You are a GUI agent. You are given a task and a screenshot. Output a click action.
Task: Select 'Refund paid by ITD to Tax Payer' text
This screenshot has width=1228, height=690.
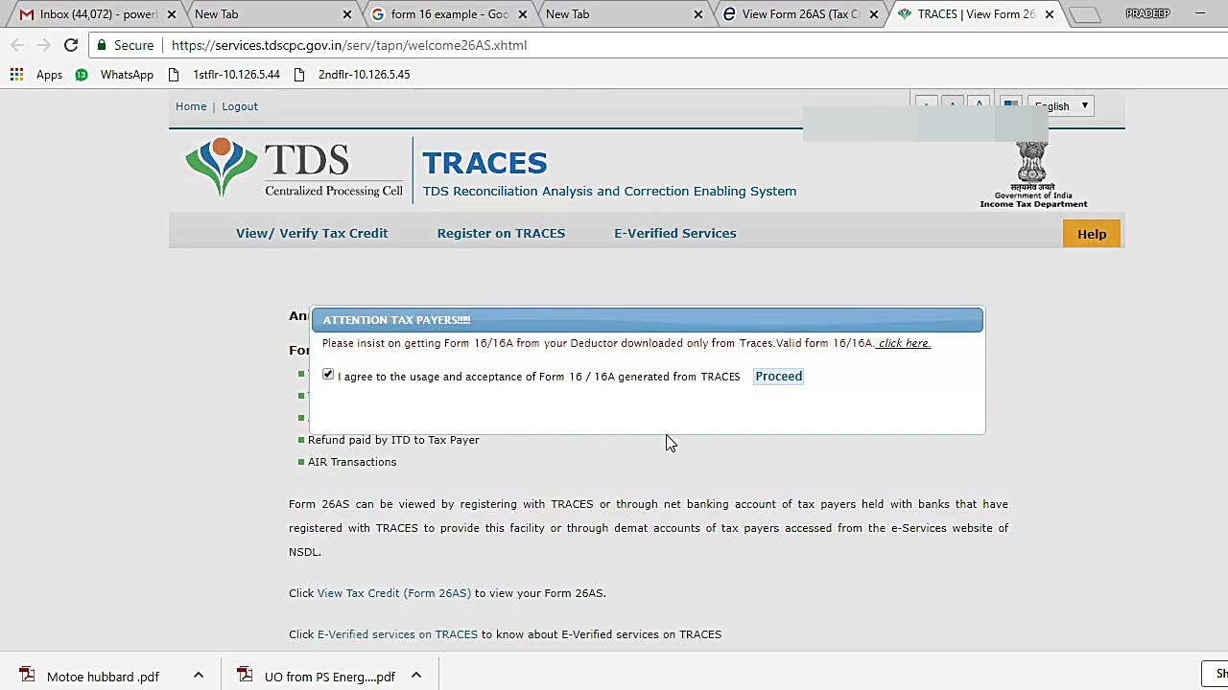coord(393,440)
